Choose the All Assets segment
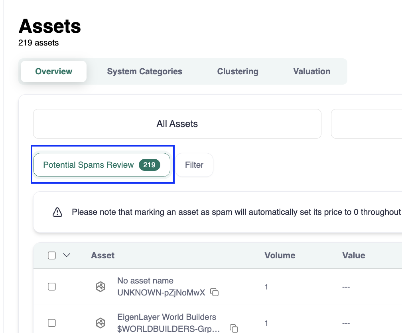This screenshot has width=402, height=333. 177,124
